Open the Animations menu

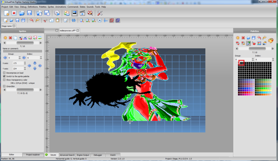(60, 7)
